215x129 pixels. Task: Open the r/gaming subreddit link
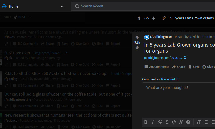[11, 79]
